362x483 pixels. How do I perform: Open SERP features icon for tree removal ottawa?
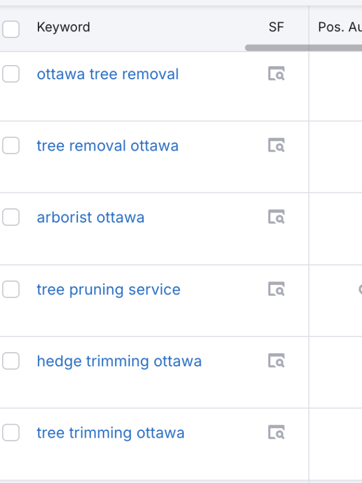point(276,146)
